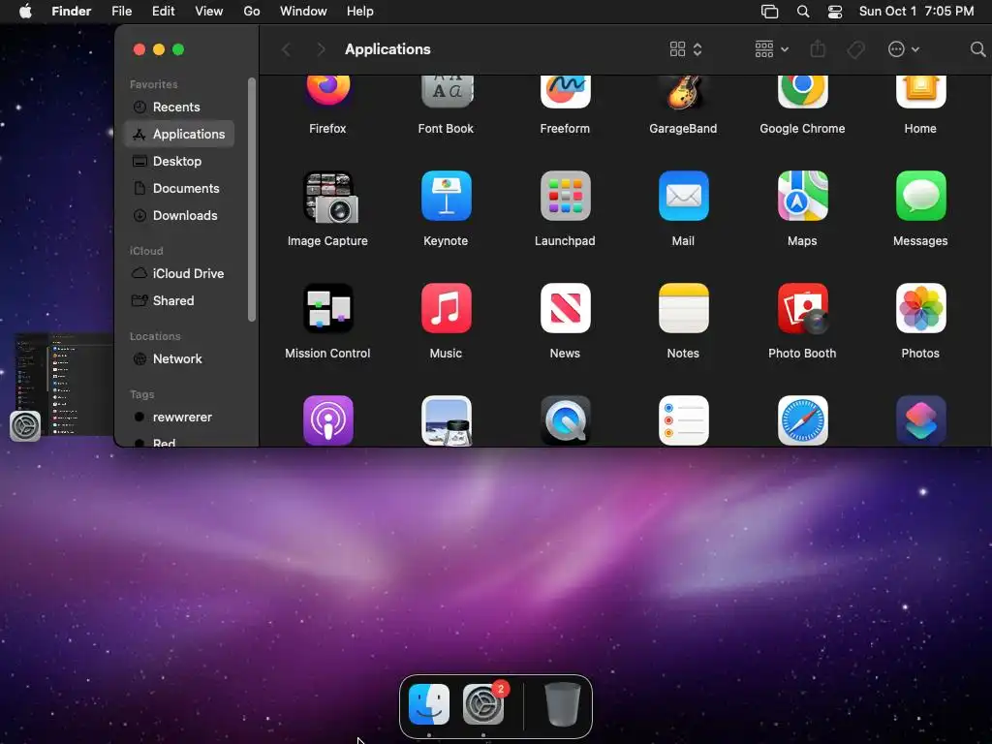Select the Mission Control app icon
This screenshot has width=992, height=744.
[327, 308]
